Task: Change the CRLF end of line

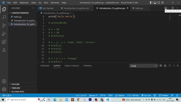Action: click(x=110, y=95)
